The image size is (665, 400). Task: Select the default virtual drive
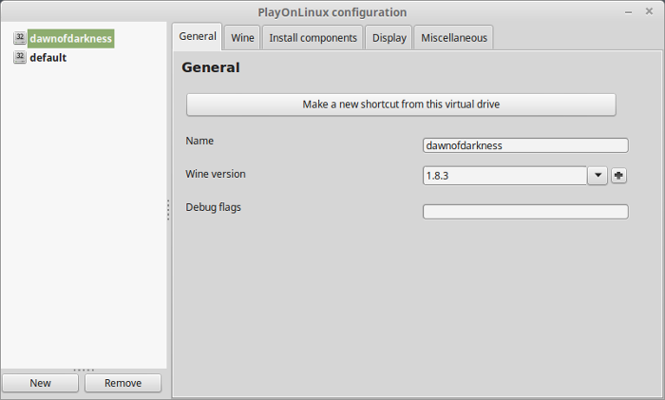pyautogui.click(x=47, y=58)
